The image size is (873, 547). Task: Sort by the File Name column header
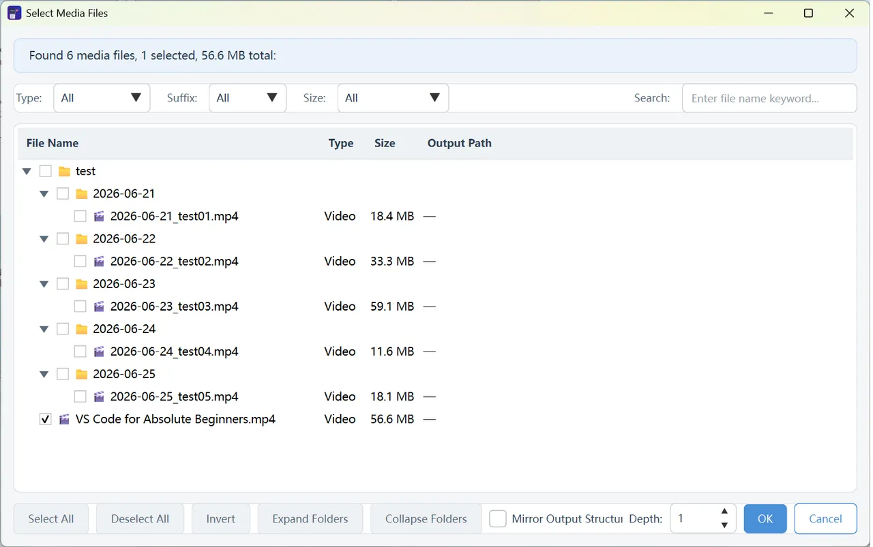point(53,143)
